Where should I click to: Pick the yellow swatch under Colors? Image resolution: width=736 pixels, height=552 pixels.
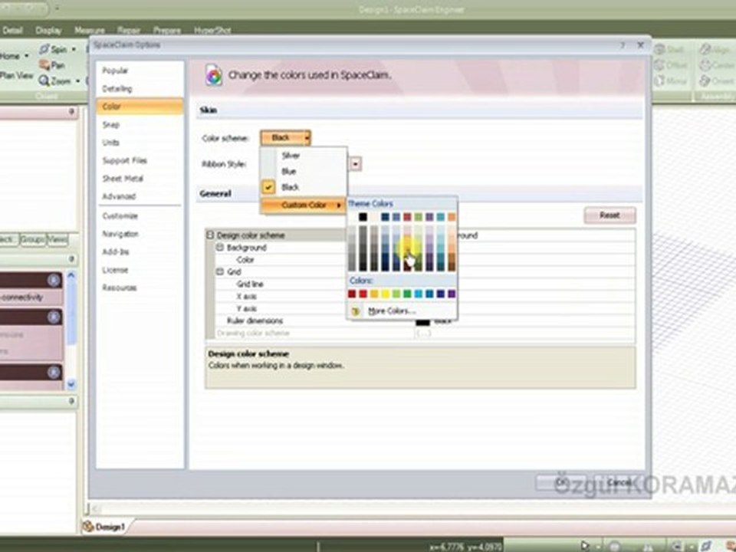click(385, 294)
